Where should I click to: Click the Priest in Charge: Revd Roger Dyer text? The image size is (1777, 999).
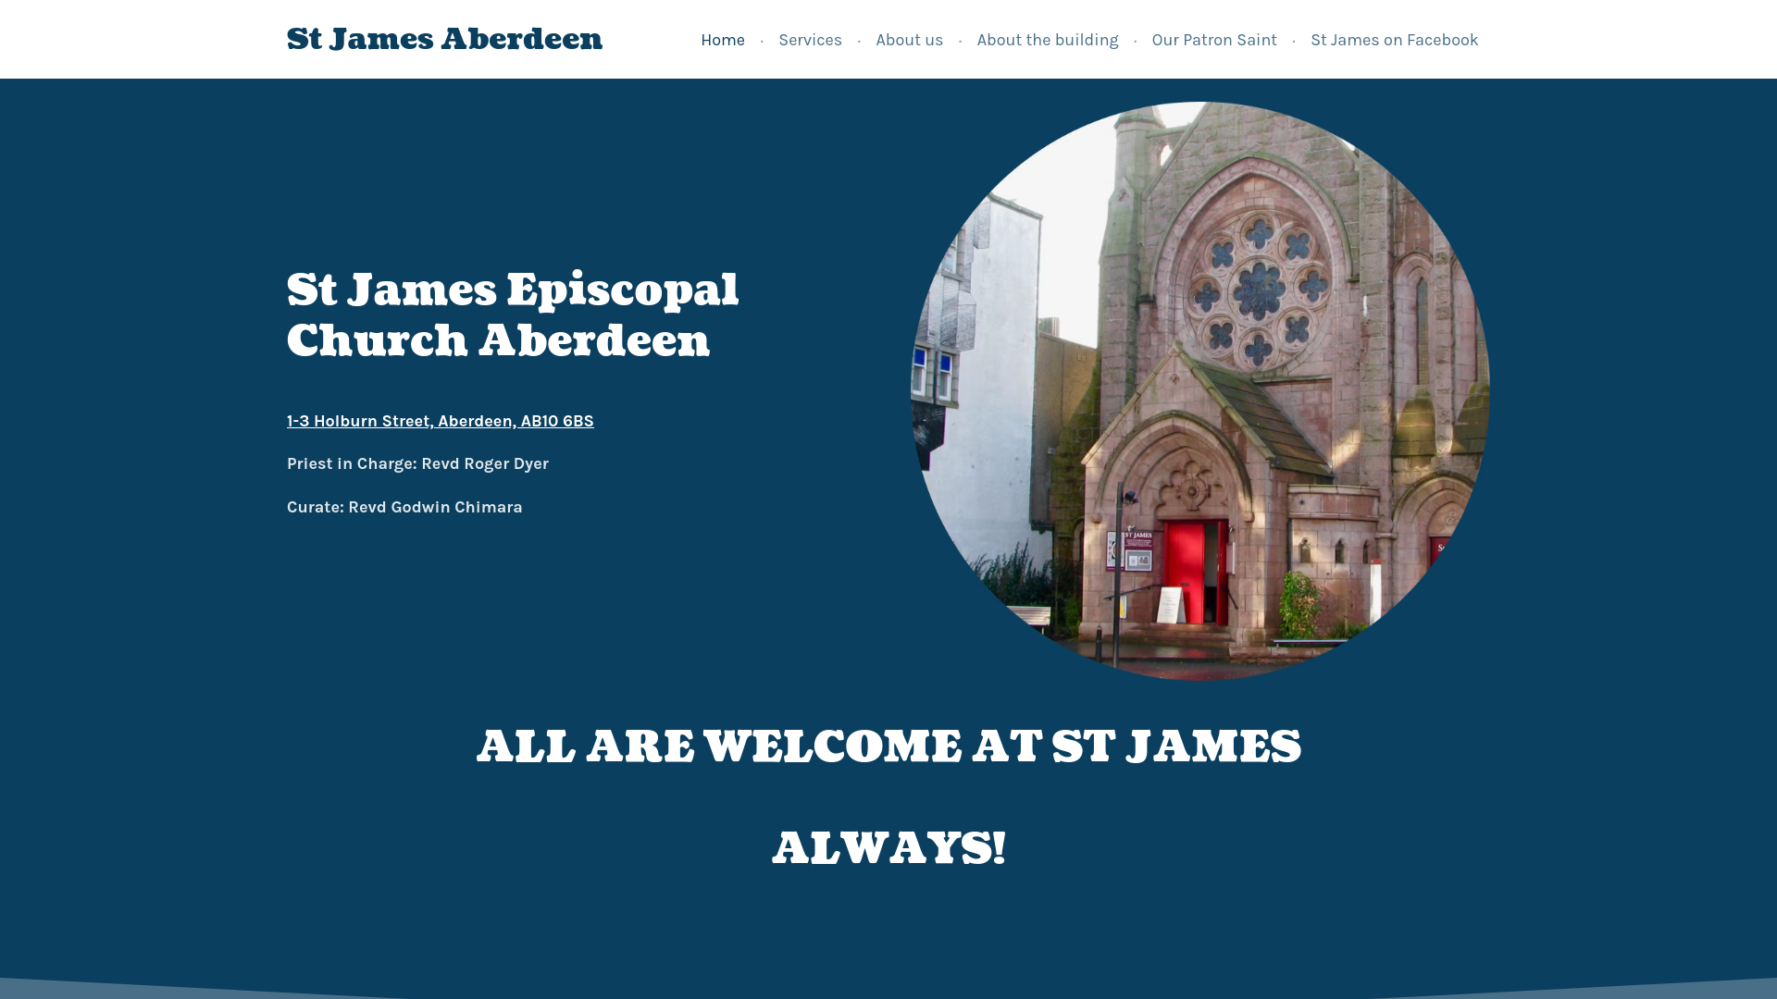[x=417, y=463]
